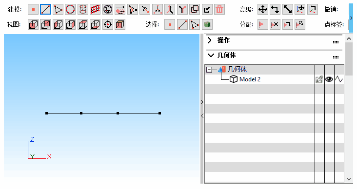The image size is (357, 189).
Task: Switch to top-face cube view
Action: pyautogui.click(x=83, y=24)
